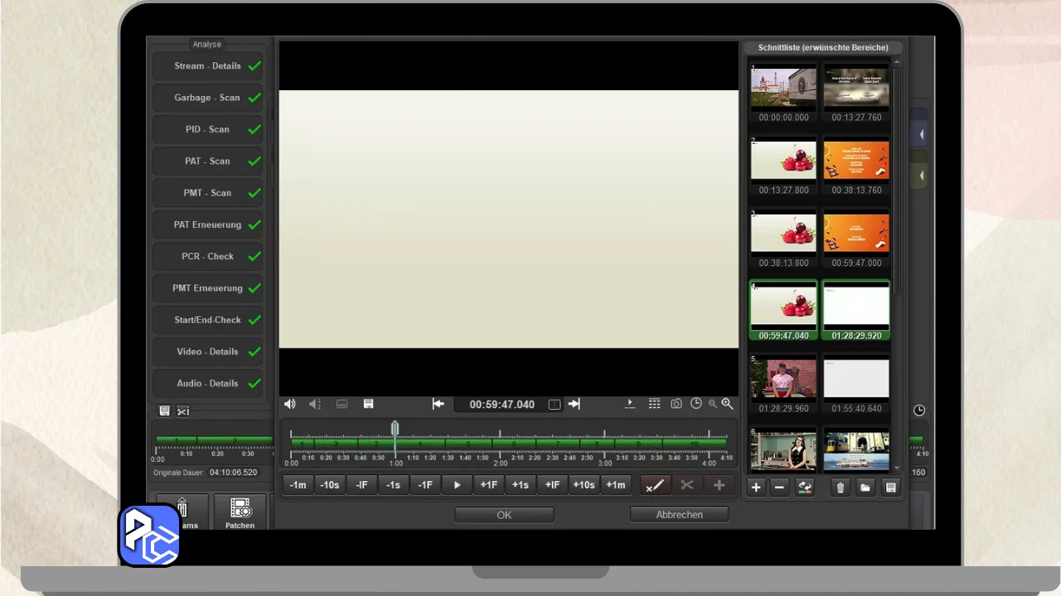Toggle the cut marker pencil button
Screen dimensions: 1061x596
(654, 485)
